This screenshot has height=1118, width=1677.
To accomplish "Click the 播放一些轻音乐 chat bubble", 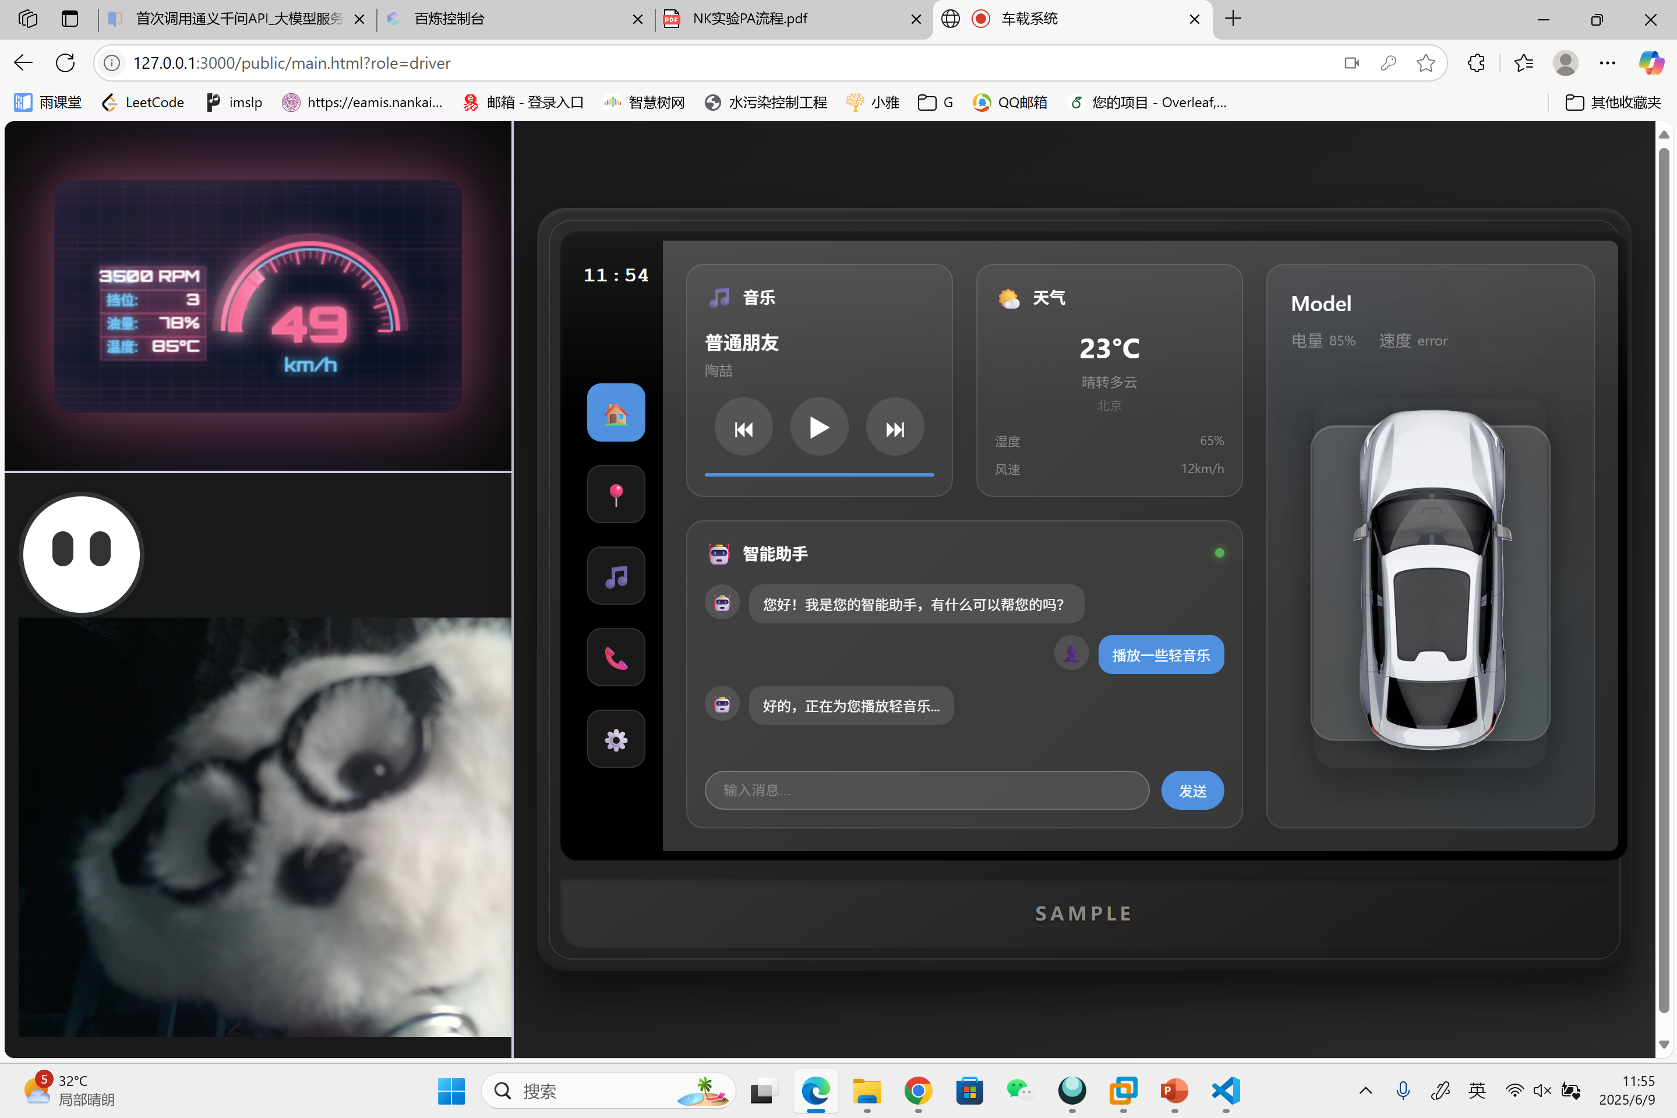I will (x=1161, y=654).
